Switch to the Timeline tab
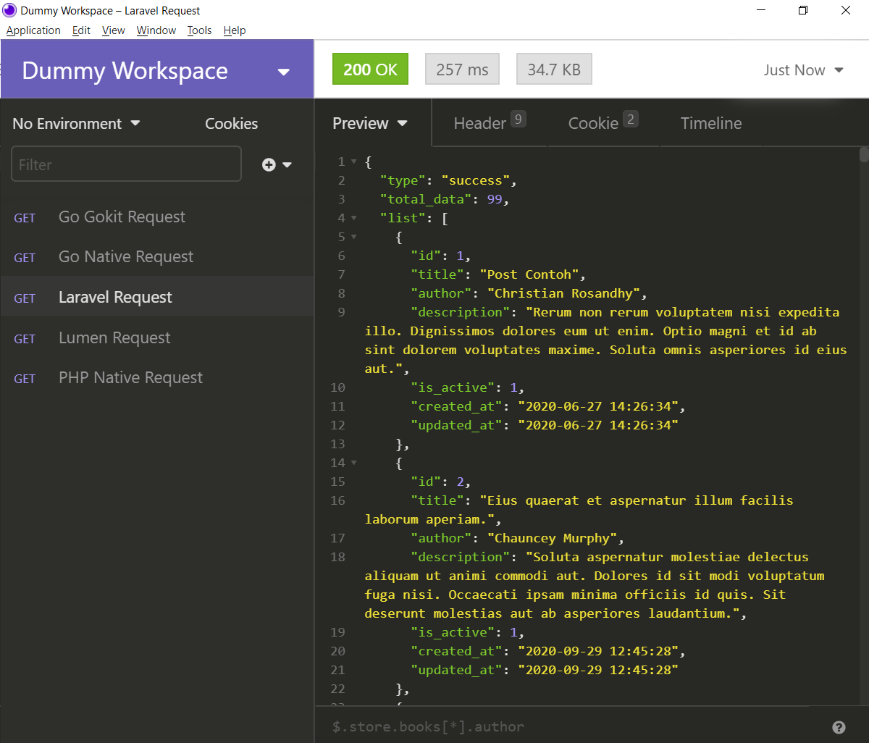The image size is (869, 743). pos(711,123)
